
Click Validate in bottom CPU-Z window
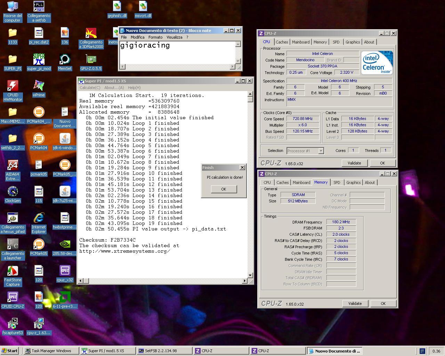coord(355,304)
